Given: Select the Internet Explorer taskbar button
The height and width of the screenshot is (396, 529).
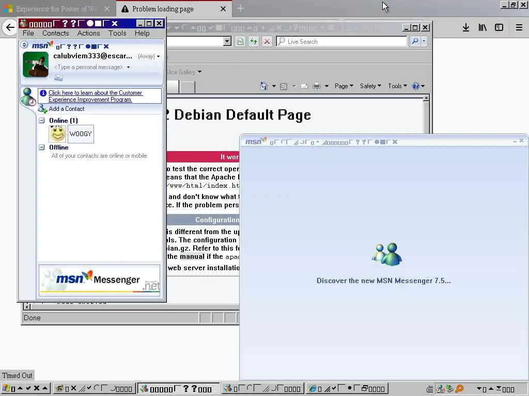Looking at the screenshot, I should pos(348,389).
